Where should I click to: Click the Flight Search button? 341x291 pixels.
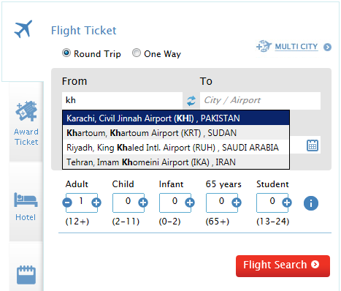(283, 266)
